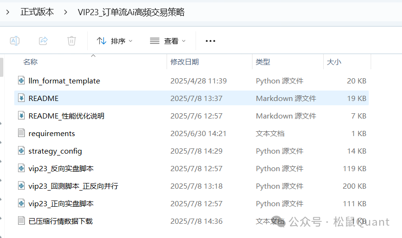This screenshot has height=238, width=402.
Task: Click the date 2025/7/6 12:57
Action: click(x=196, y=116)
